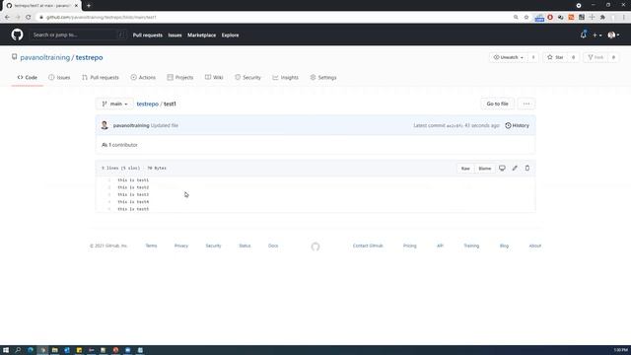Open the Updated file commit message

[165, 125]
